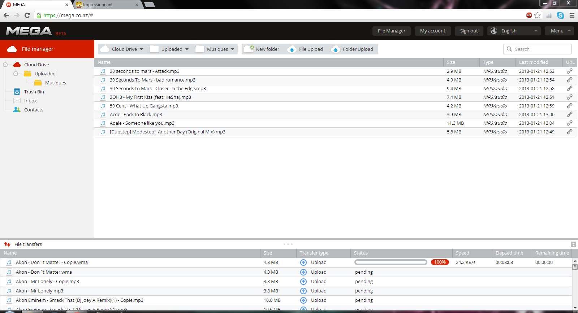Open Contacts from the sidebar
This screenshot has width=578, height=313.
click(x=33, y=110)
